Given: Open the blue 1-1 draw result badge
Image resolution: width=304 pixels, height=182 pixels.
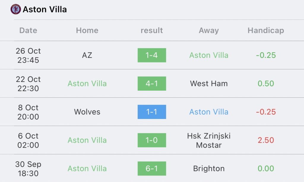Looking at the screenshot, I should tap(152, 112).
